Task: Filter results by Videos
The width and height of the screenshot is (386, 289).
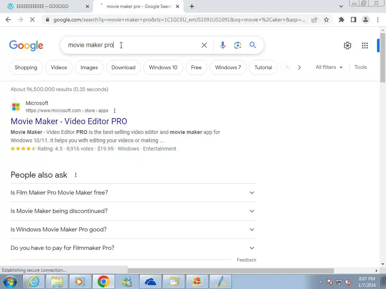Action: pyautogui.click(x=59, y=67)
